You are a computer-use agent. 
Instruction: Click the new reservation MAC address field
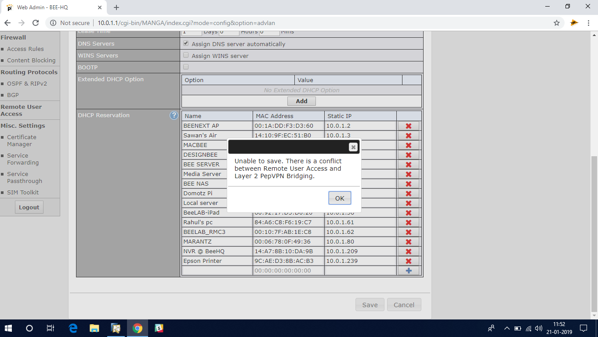pyautogui.click(x=288, y=271)
